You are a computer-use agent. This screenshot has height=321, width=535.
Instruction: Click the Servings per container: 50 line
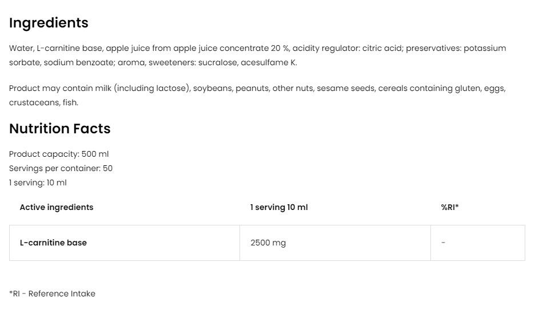(x=61, y=169)
